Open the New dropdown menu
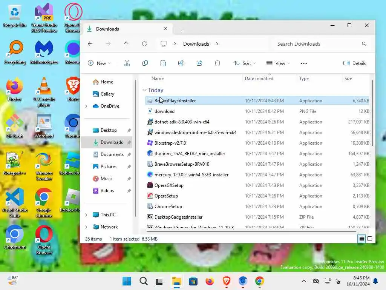 pos(99,63)
